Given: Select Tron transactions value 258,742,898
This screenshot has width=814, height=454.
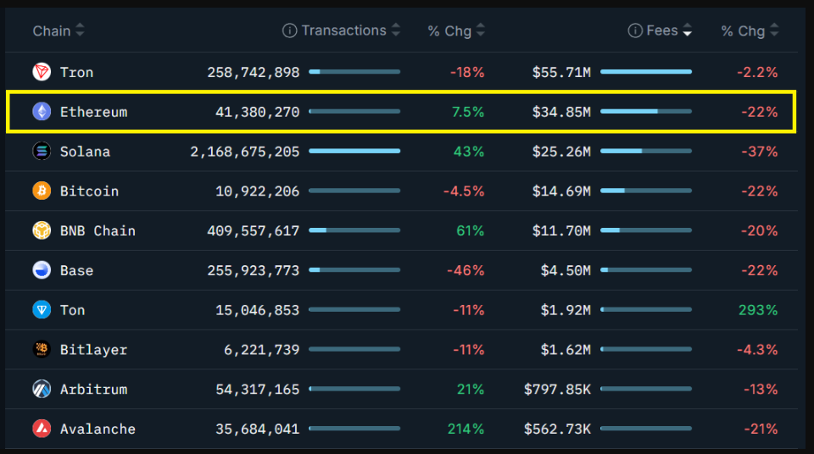Looking at the screenshot, I should click(254, 72).
